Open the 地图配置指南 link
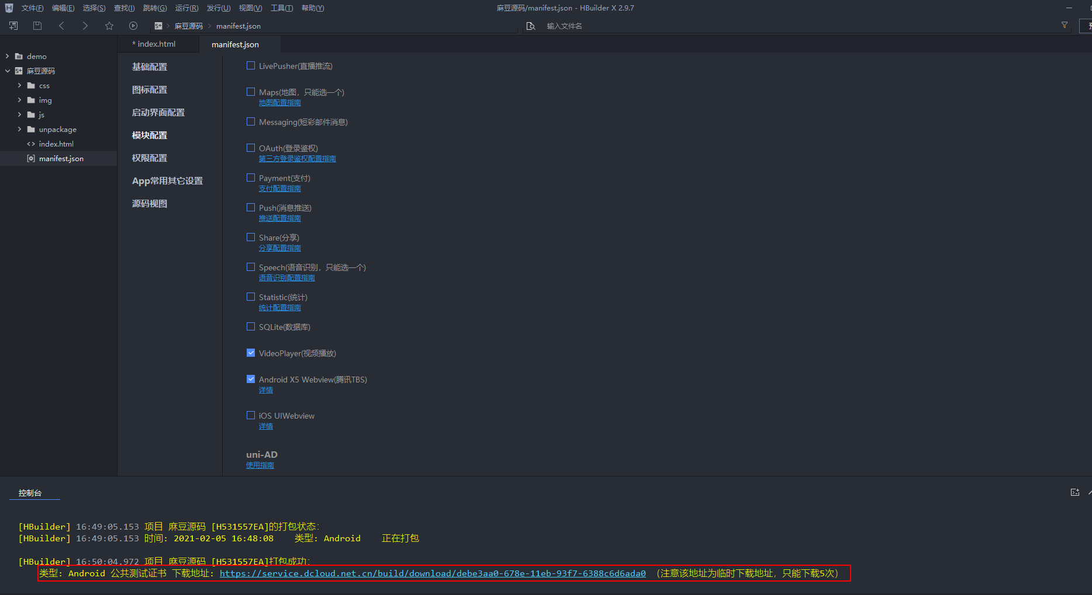The width and height of the screenshot is (1092, 595). coord(280,103)
